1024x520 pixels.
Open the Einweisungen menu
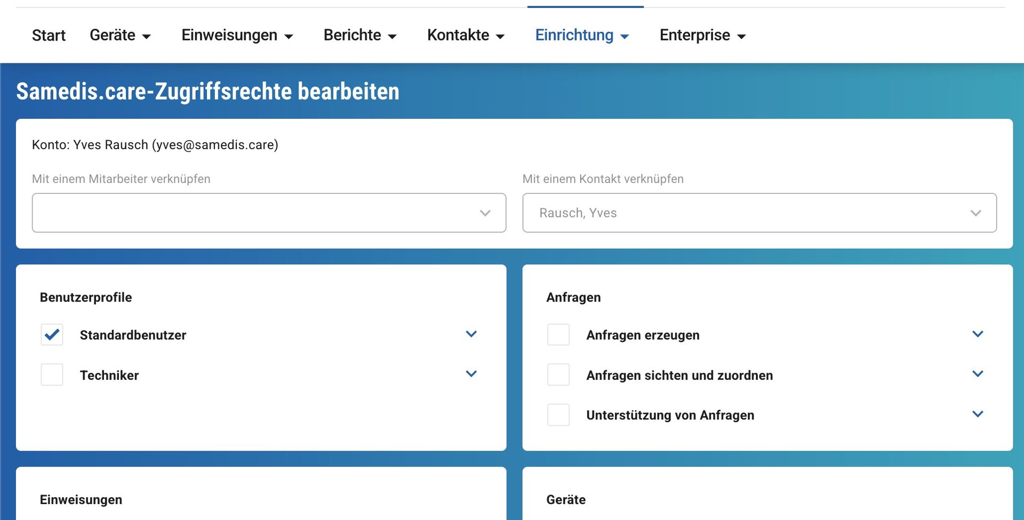point(237,35)
